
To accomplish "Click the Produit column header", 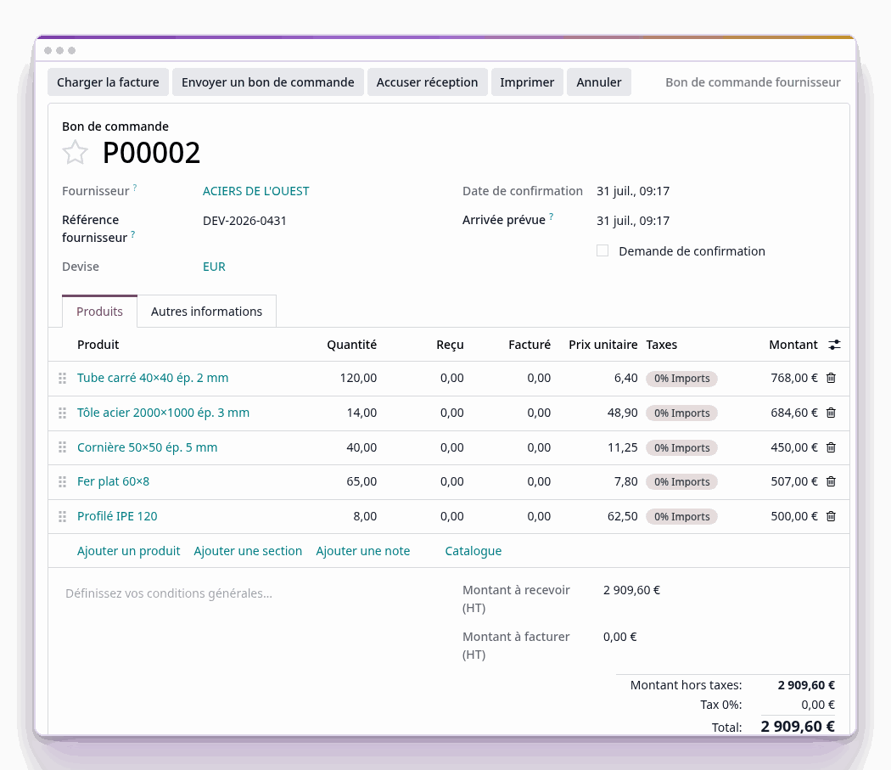I will click(x=98, y=345).
